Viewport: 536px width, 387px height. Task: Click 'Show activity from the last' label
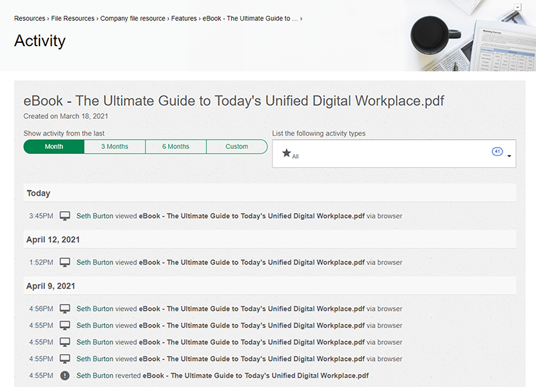pyautogui.click(x=64, y=133)
